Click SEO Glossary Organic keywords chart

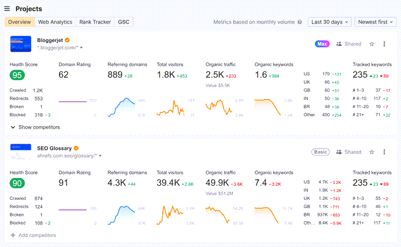267,215
